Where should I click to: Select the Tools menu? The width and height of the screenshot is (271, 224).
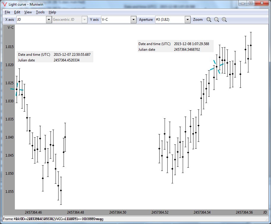point(40,12)
